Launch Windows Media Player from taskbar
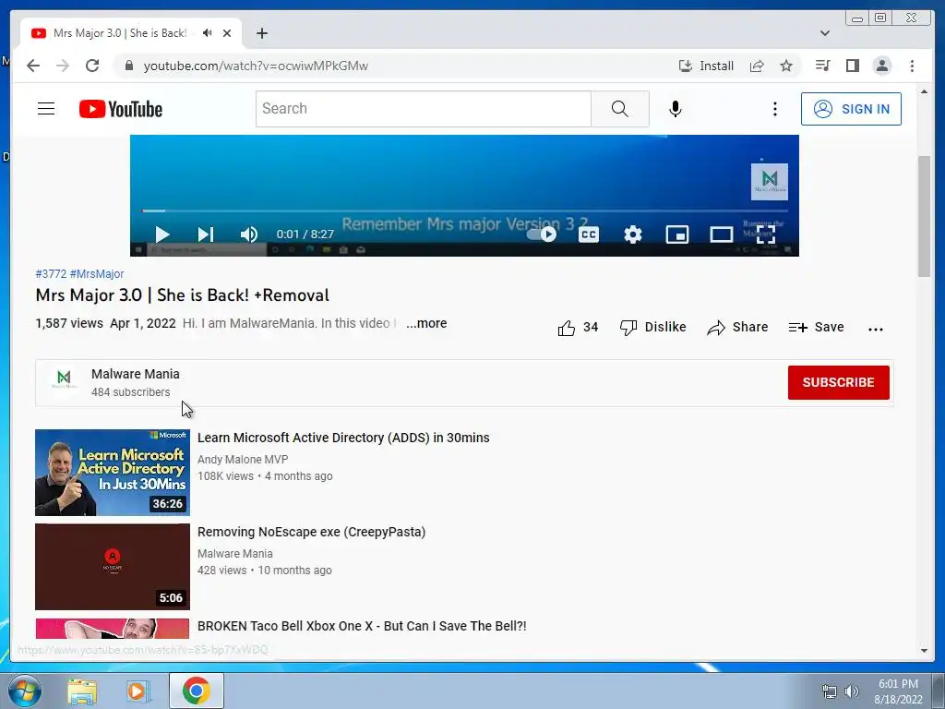945x709 pixels. (x=138, y=691)
